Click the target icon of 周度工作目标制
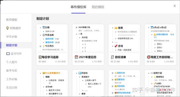180x97 pixels. pyautogui.click(x=148, y=57)
